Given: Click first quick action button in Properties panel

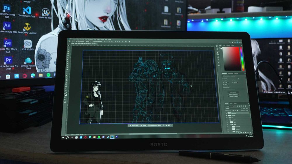Looking at the screenshot, I should 233,92.
